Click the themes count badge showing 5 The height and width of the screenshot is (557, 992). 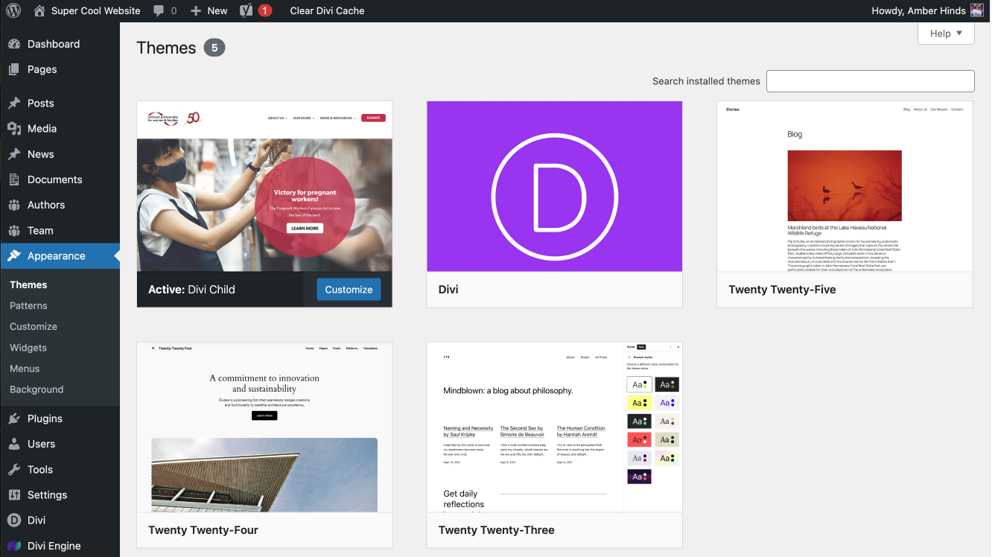point(214,48)
